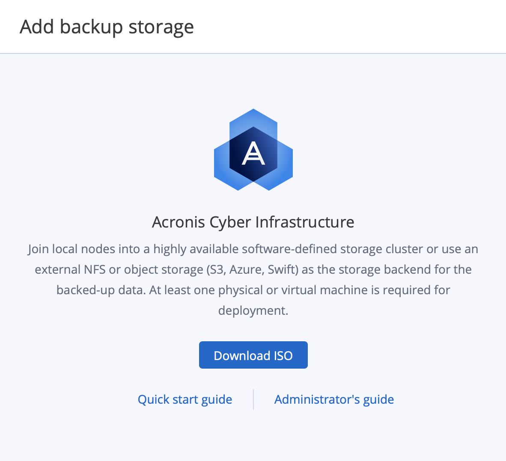506x461 pixels.
Task: Click the Add backup storage title
Action: [x=107, y=27]
